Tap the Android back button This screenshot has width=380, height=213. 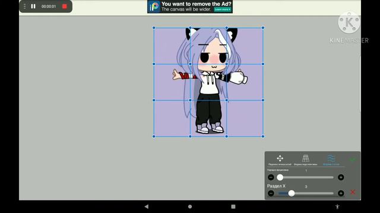[x=147, y=206]
